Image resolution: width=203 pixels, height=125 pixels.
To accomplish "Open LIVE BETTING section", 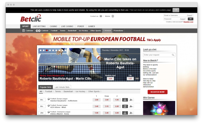I will (x=39, y=26).
